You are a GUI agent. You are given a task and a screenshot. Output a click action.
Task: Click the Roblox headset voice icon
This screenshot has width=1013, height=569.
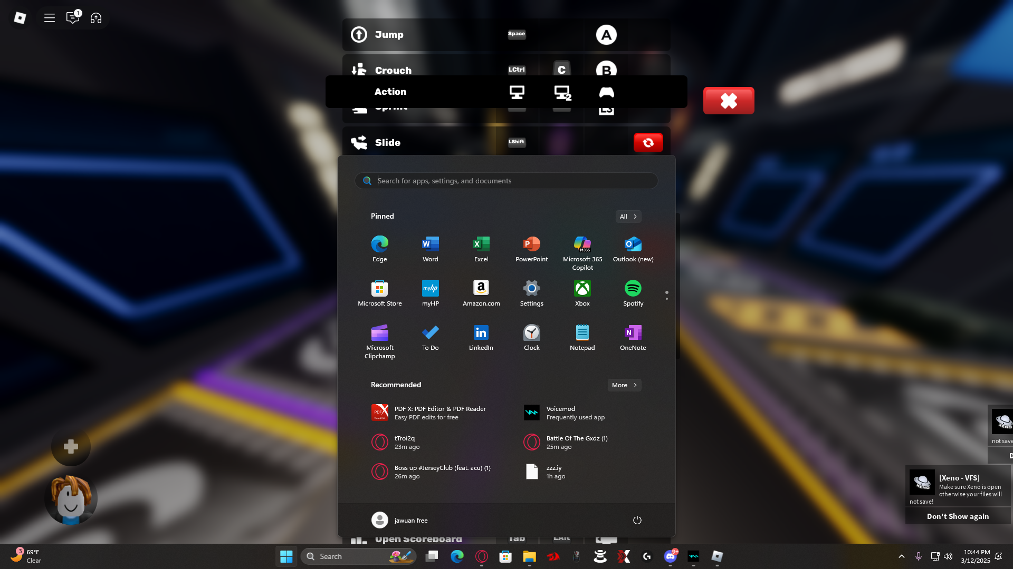pyautogui.click(x=96, y=18)
